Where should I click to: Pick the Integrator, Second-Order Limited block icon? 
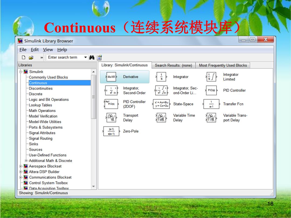161,90
